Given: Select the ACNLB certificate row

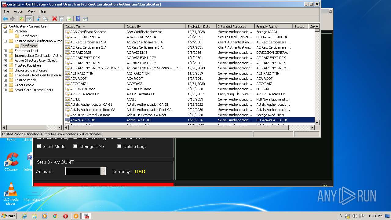Looking at the screenshot, I should (x=189, y=99).
